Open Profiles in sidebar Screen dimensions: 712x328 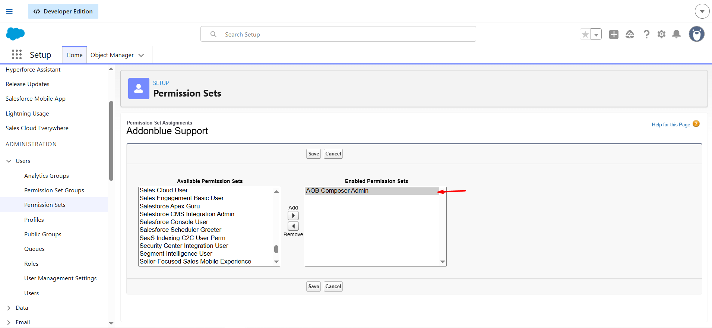click(x=34, y=220)
